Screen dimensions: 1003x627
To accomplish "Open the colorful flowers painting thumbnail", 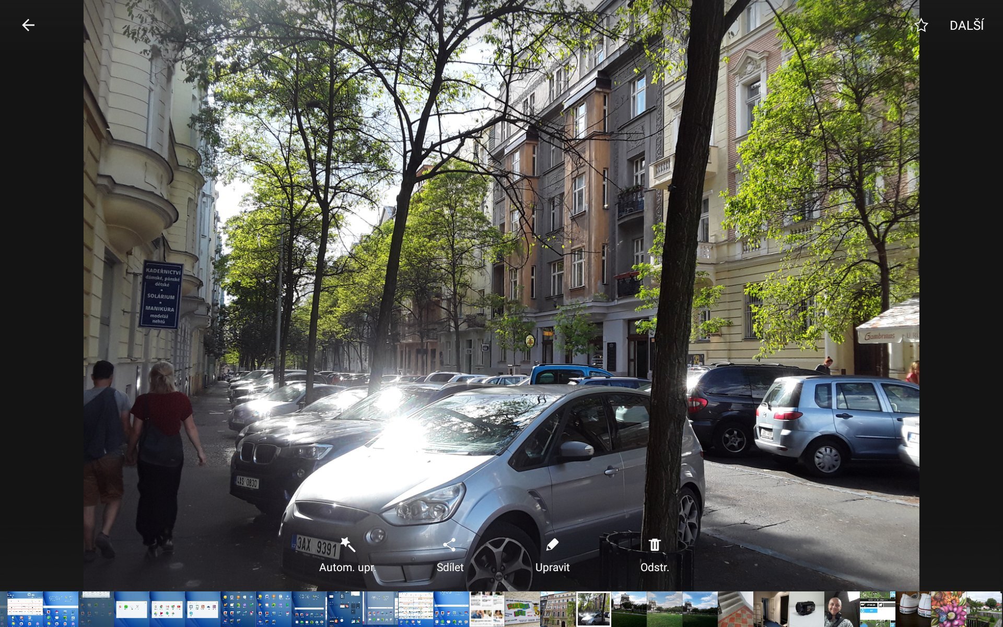I will click(948, 609).
